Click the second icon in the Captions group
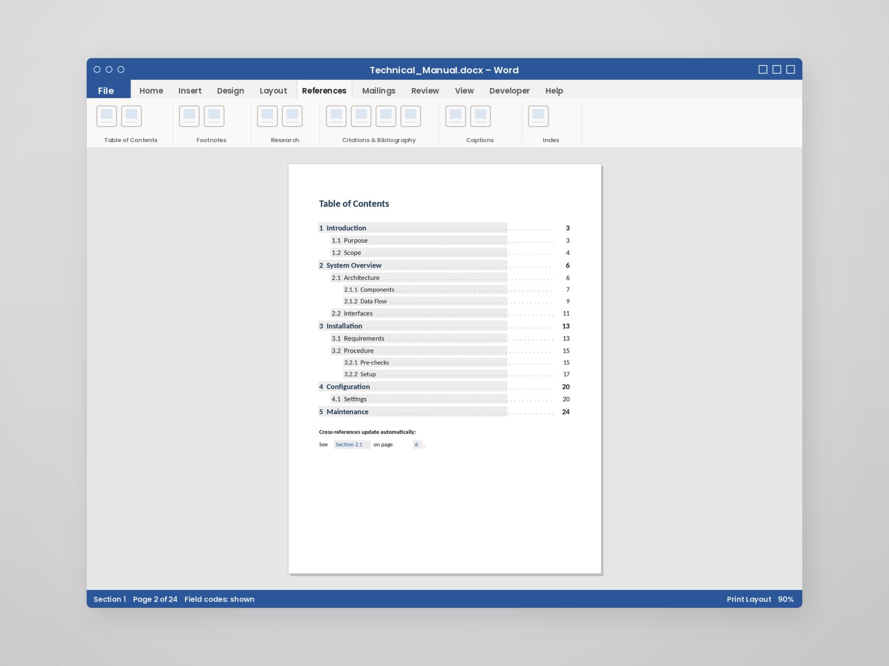889x666 pixels. pos(481,116)
